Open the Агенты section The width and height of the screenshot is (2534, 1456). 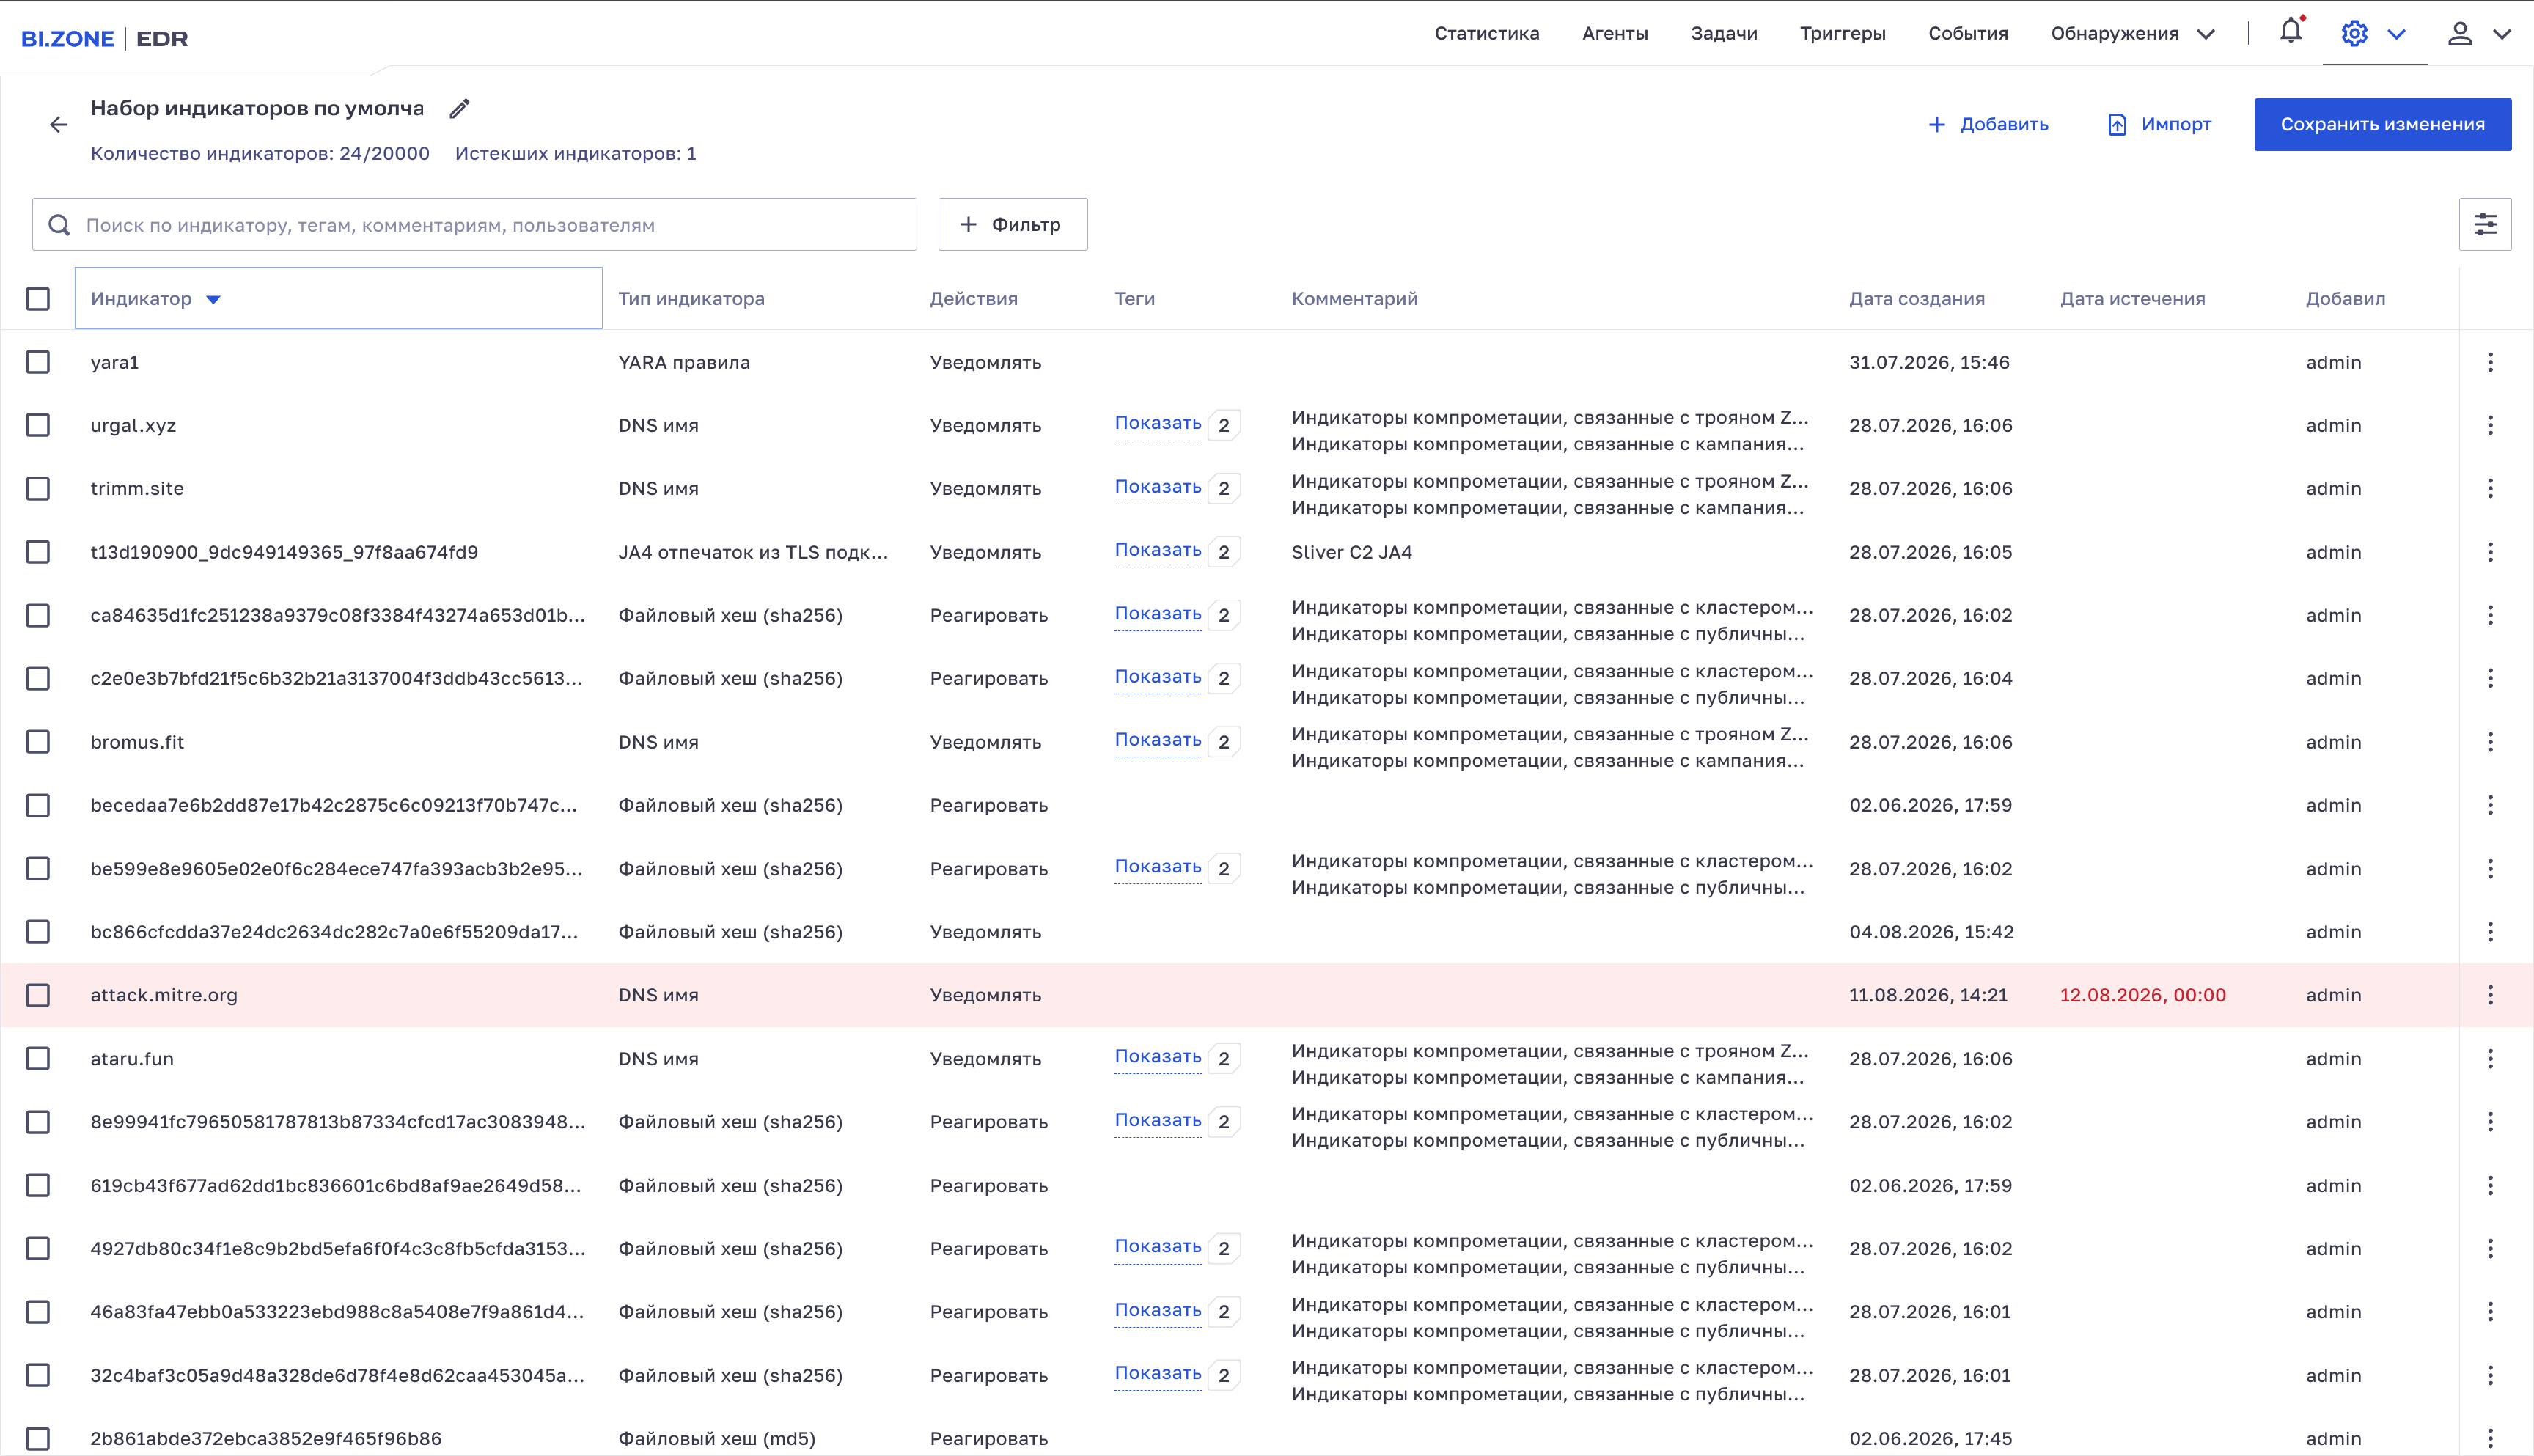click(x=1614, y=33)
